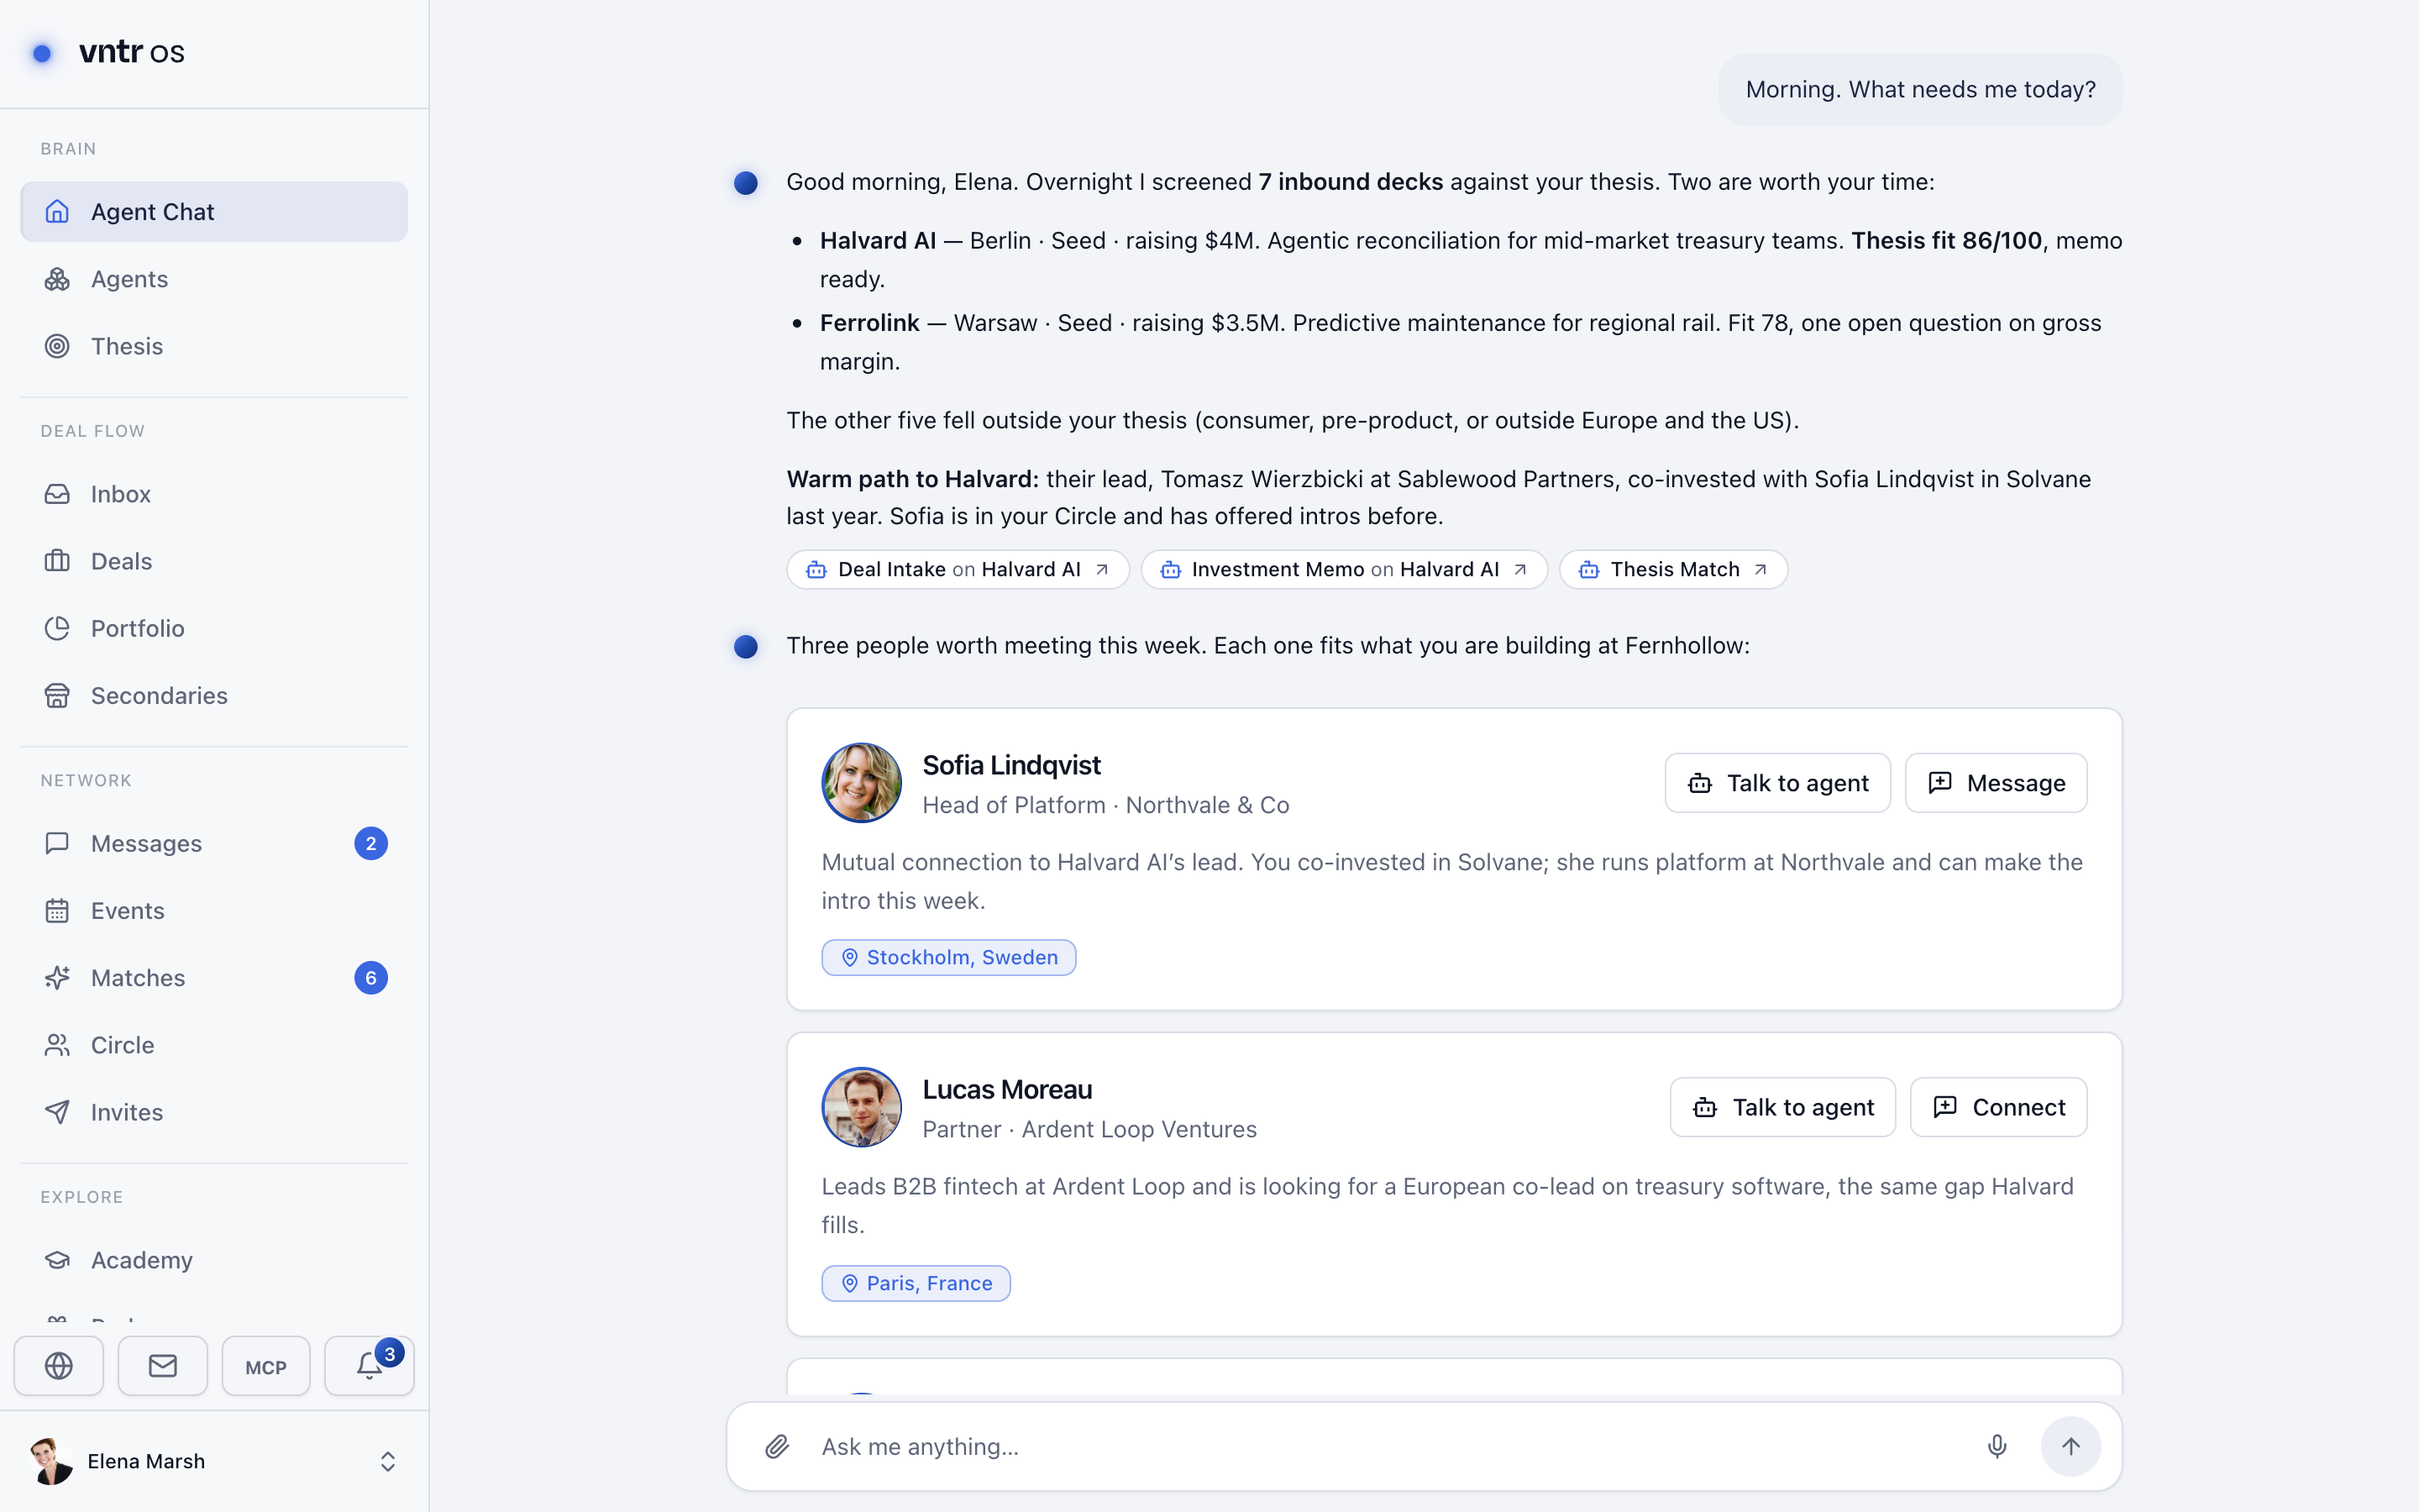The width and height of the screenshot is (2419, 1512).
Task: Go to the Thesis page
Action: pos(214,346)
